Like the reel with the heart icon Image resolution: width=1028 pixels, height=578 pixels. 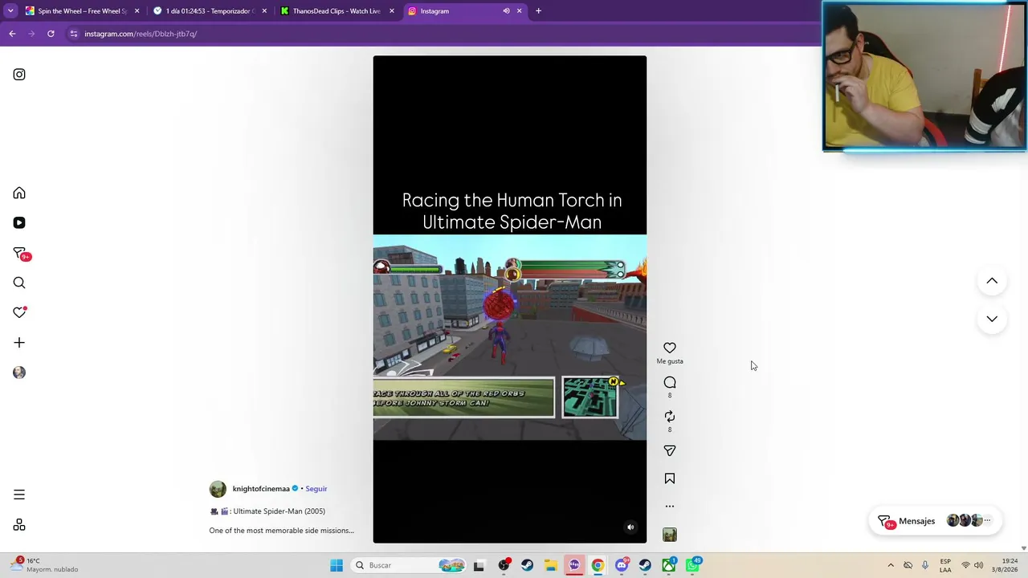pos(670,348)
